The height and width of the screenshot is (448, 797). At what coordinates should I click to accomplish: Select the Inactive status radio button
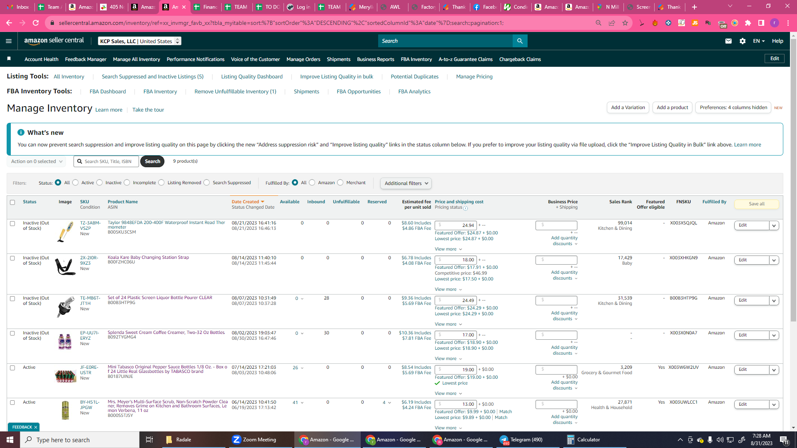(100, 183)
